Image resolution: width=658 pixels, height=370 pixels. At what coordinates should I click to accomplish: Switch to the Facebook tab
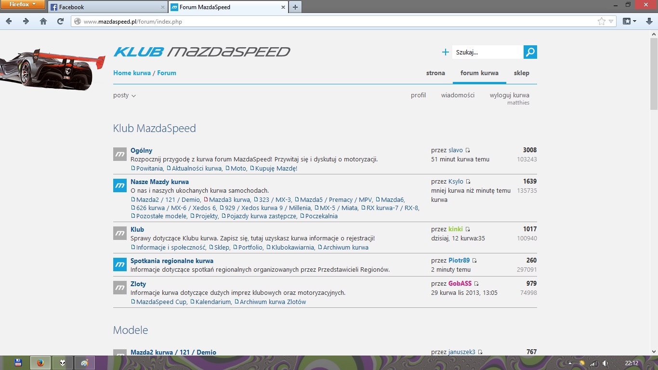point(107,7)
